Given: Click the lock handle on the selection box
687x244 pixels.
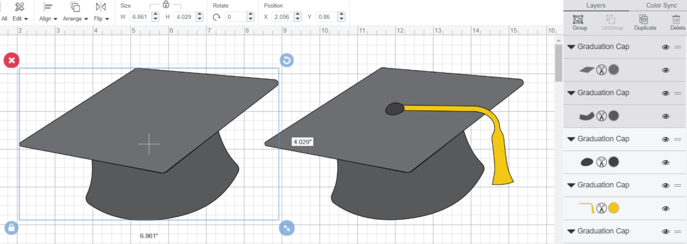Looking at the screenshot, I should (x=11, y=227).
